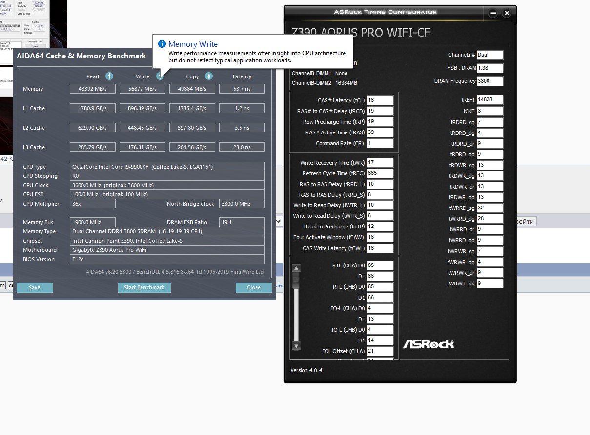Select the DRAM Frequency field showing 3800
The height and width of the screenshot is (435, 590).
490,81
